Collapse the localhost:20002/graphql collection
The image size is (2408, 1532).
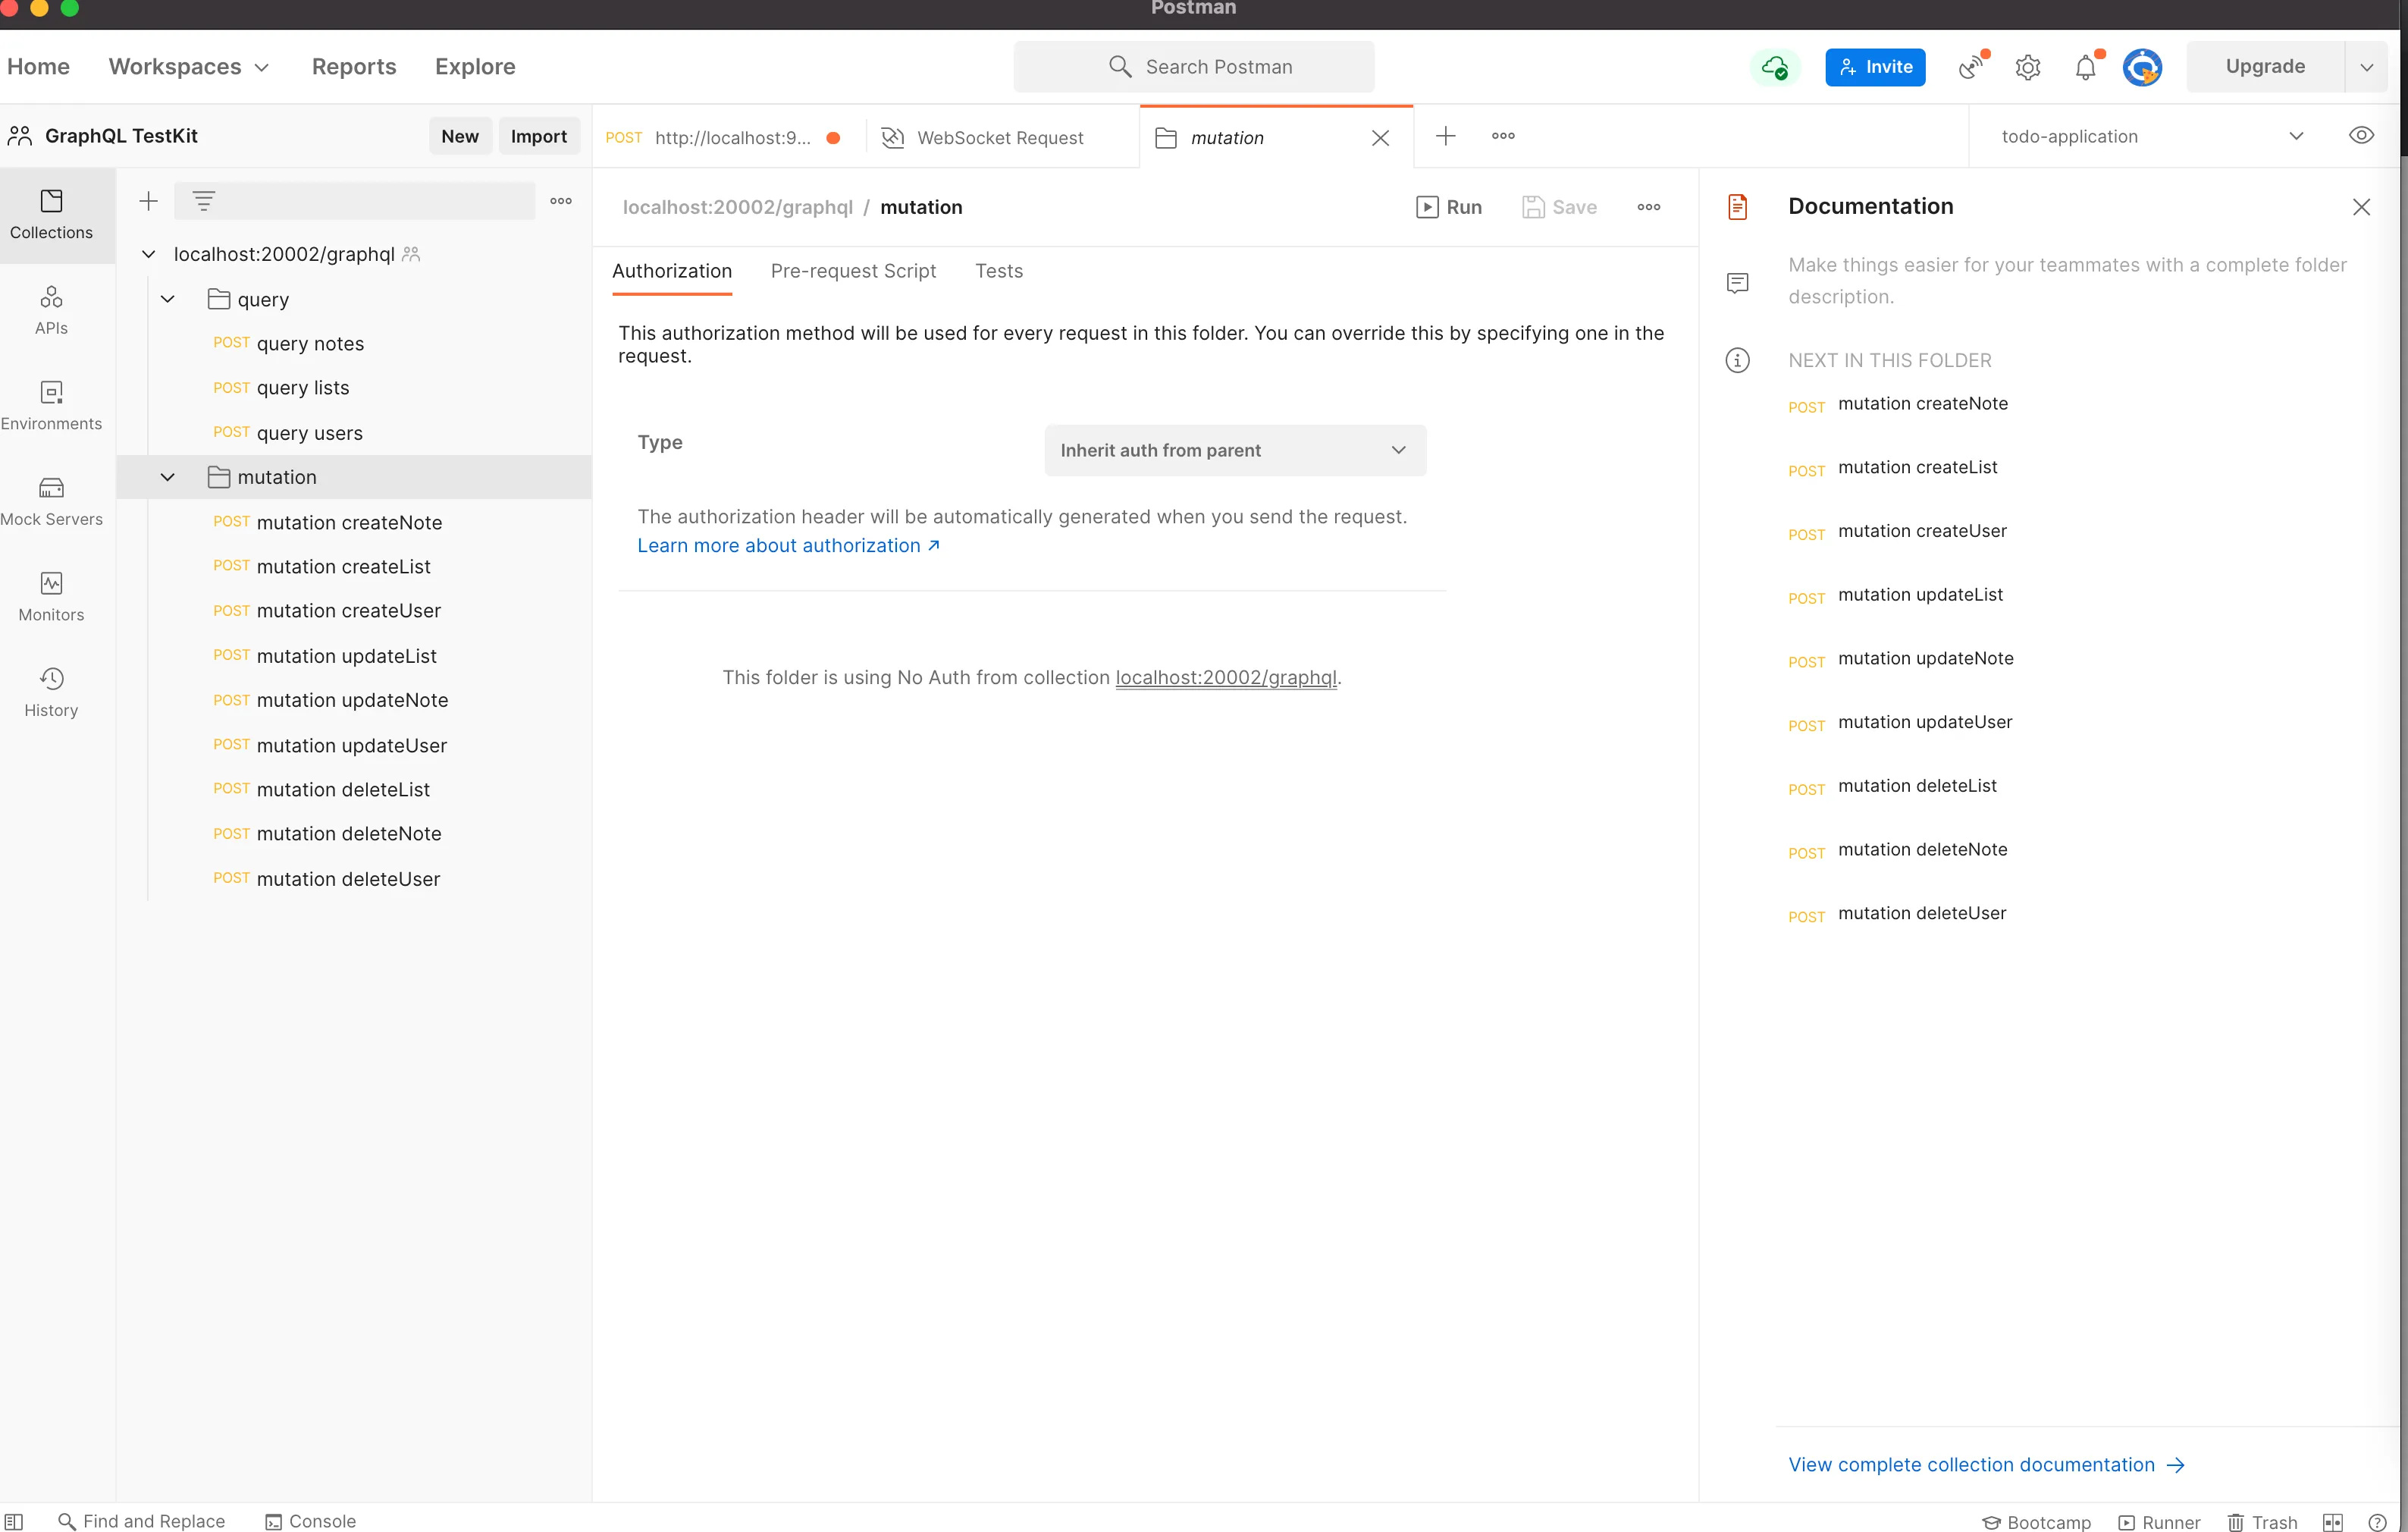pyautogui.click(x=148, y=254)
